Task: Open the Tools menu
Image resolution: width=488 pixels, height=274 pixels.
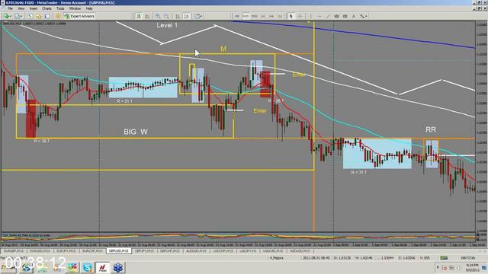Action: [x=60, y=8]
